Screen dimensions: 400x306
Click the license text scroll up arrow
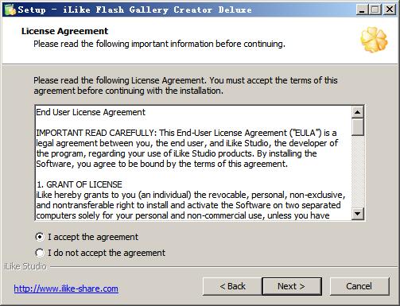[x=358, y=112]
